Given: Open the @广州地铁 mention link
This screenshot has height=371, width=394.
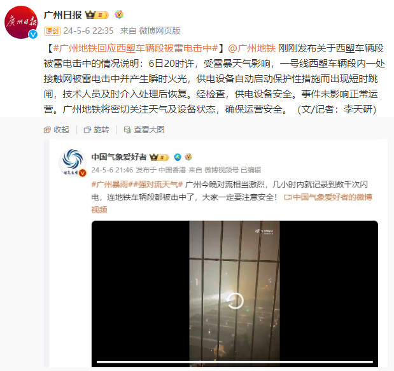Looking at the screenshot, I should pyautogui.click(x=252, y=48).
